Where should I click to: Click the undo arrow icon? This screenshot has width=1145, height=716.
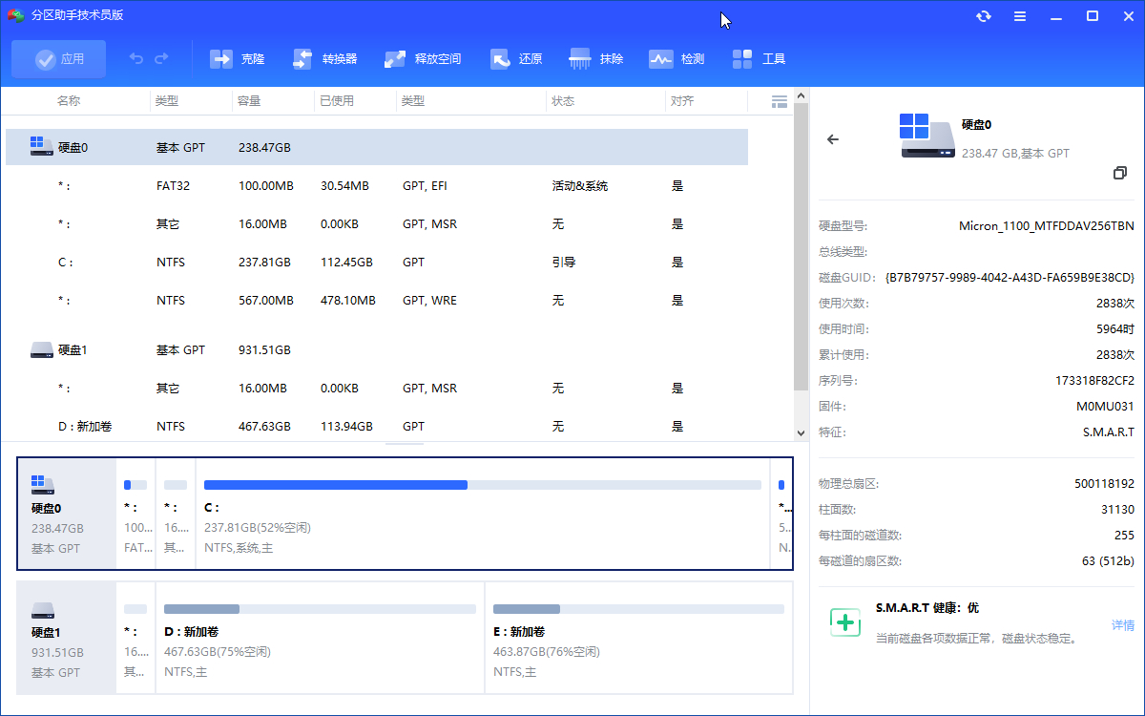136,59
